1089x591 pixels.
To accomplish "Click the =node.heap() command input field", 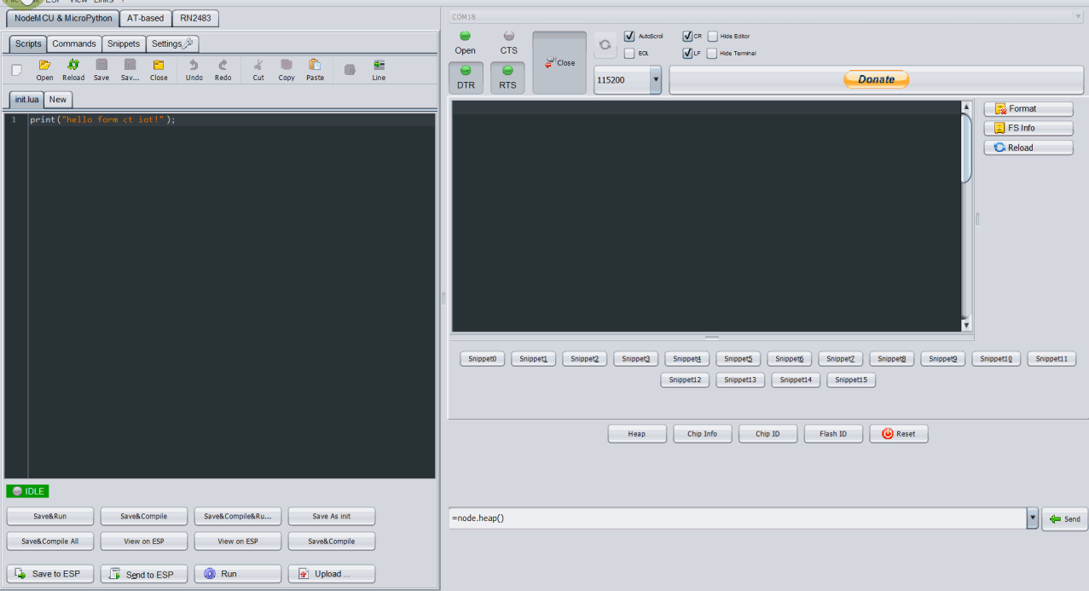I will tap(738, 518).
